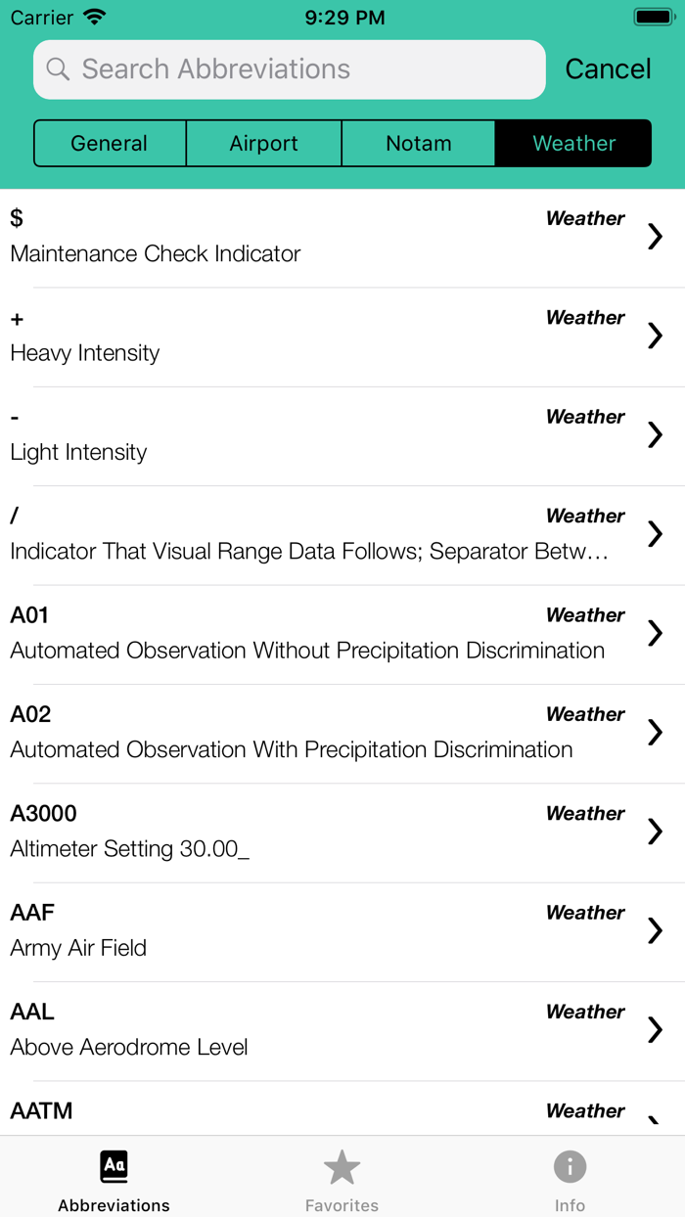Tap the search magnifier icon
The image size is (685, 1217).
tap(58, 69)
